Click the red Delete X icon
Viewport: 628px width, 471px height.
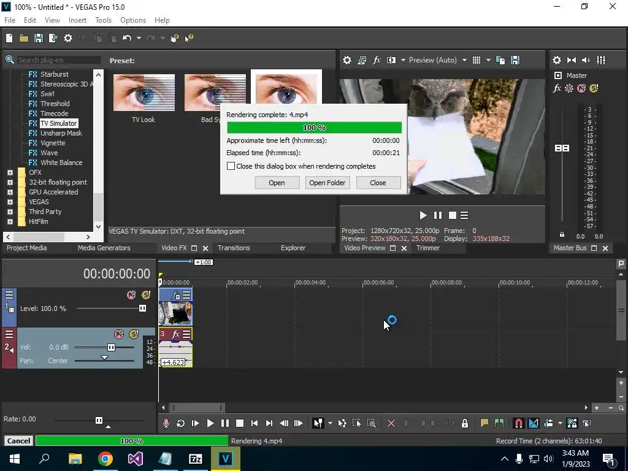(391, 423)
